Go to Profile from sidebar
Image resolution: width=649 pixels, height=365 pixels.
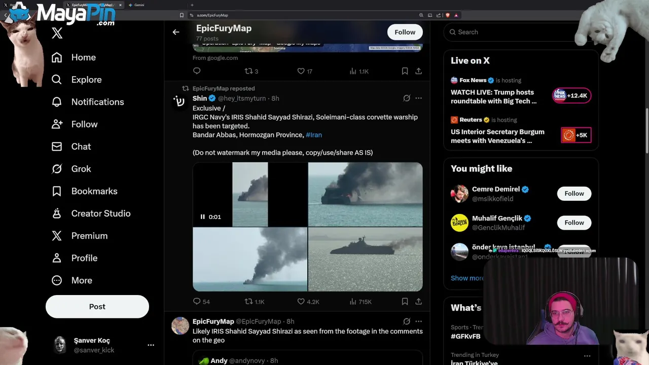[x=75, y=258]
